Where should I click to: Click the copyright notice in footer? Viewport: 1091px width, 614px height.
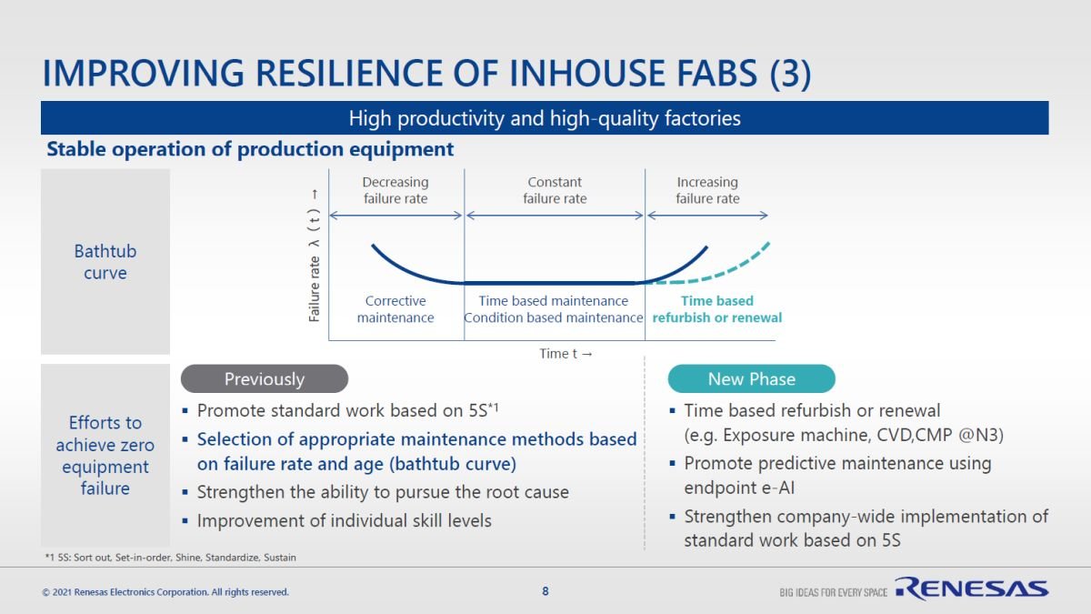point(165,592)
